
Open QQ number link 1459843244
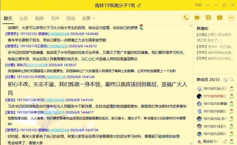[59, 34]
